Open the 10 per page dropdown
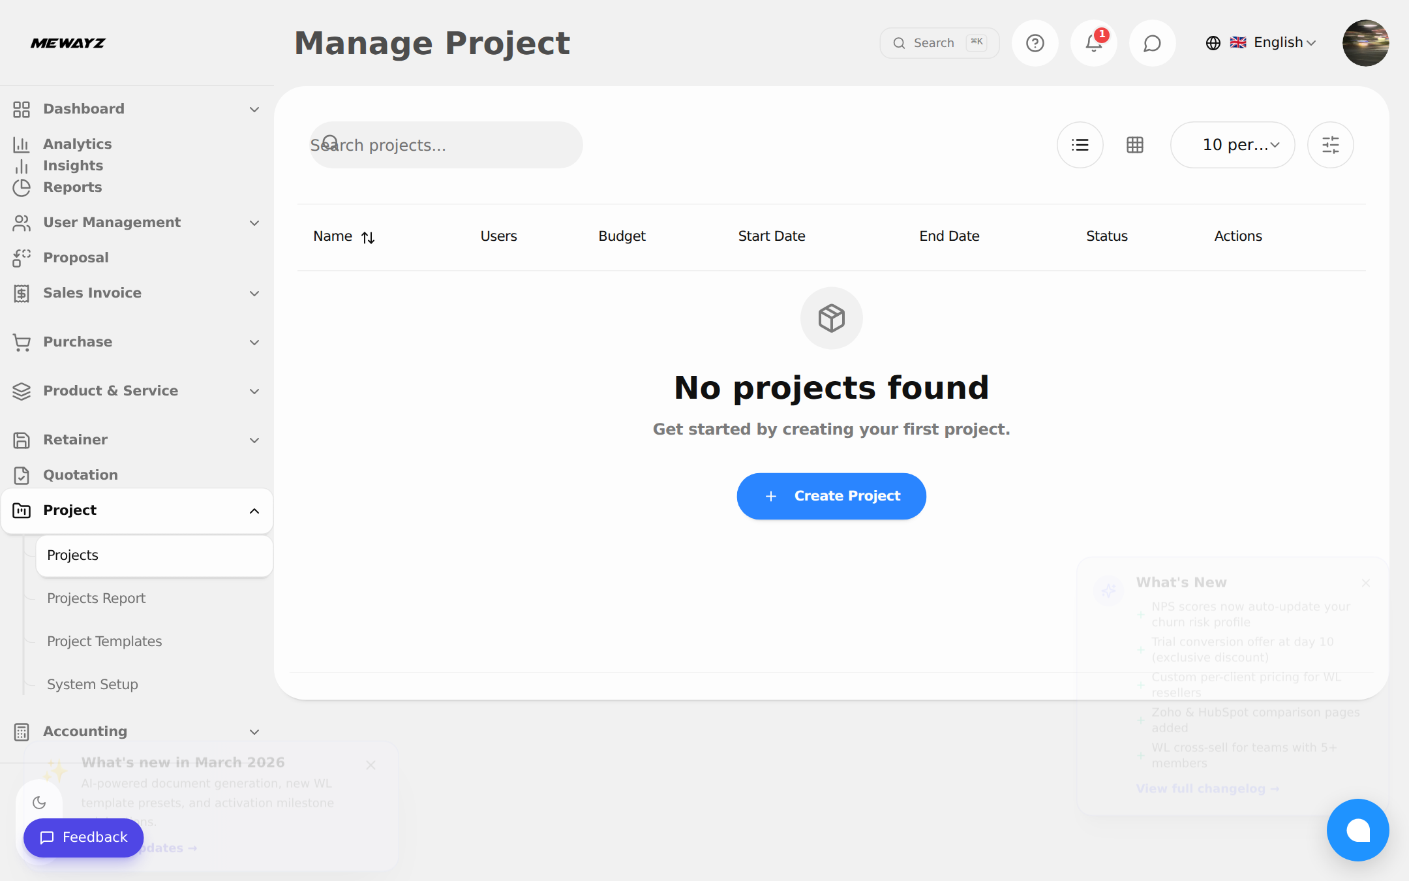 [1232, 144]
